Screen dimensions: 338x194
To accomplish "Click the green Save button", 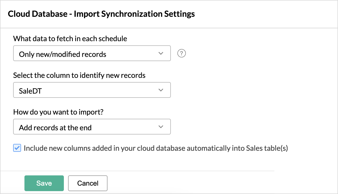I will point(44,183).
